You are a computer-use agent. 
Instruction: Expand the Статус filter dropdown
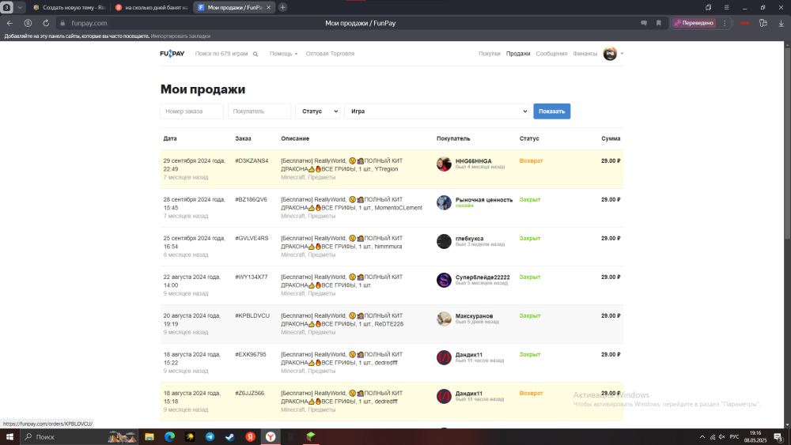tap(317, 111)
